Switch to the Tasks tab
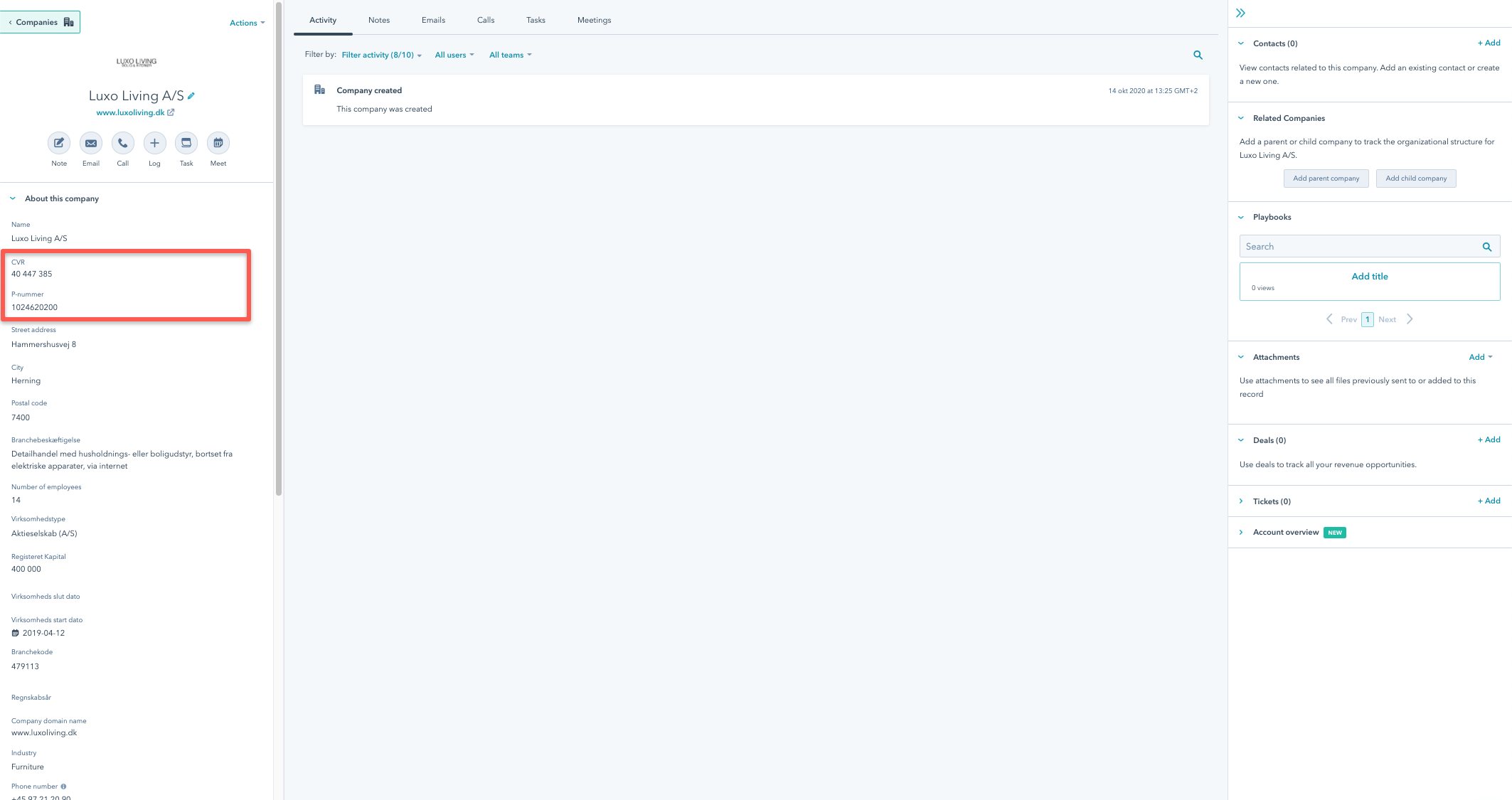Screen dimensions: 1512x800 click(536, 20)
